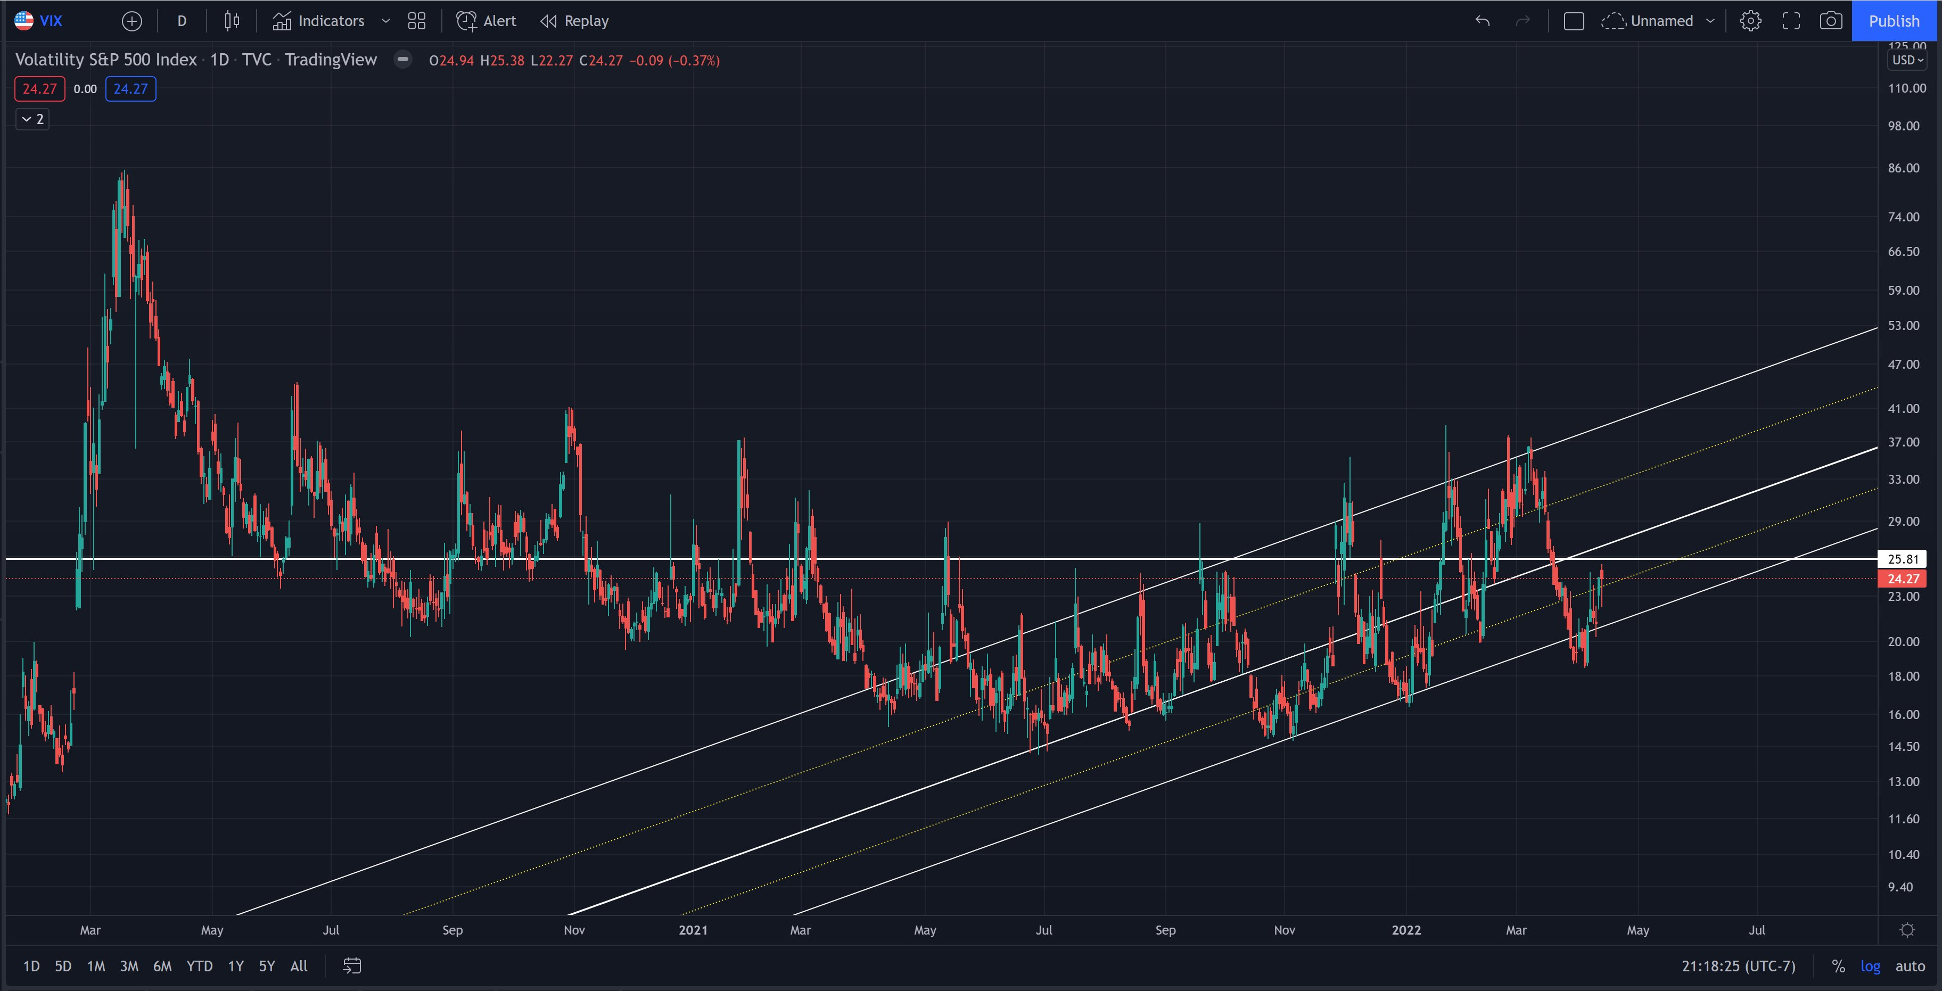Select the YTD time range

pyautogui.click(x=200, y=965)
